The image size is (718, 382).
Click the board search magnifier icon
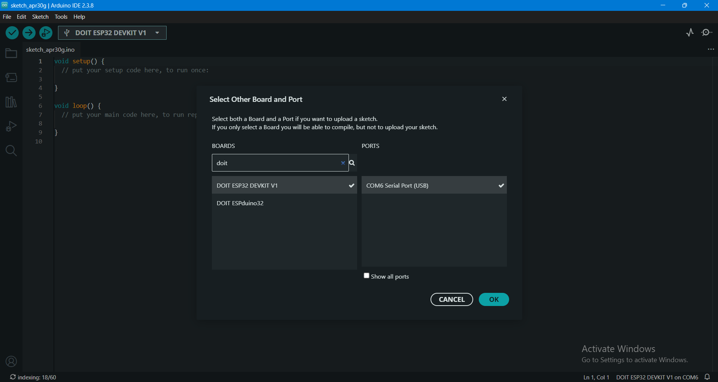click(352, 163)
